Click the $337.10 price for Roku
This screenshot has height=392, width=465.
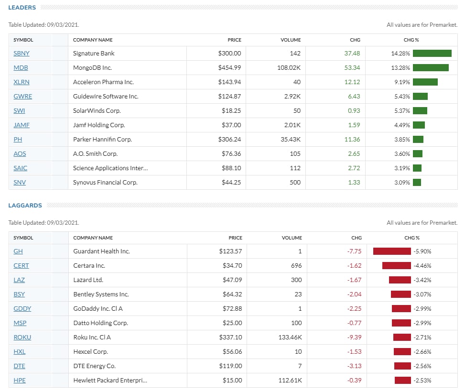[231, 338]
